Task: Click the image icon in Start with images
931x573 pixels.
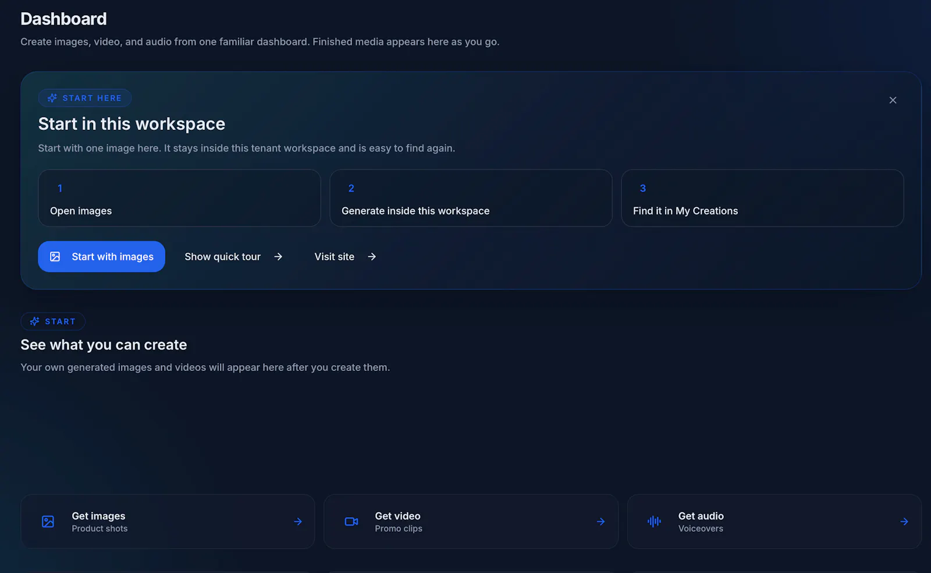Action: coord(55,257)
